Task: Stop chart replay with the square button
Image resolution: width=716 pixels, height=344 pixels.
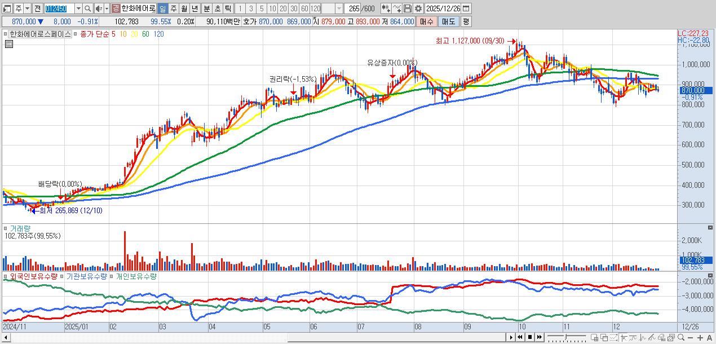Action: (x=530, y=337)
